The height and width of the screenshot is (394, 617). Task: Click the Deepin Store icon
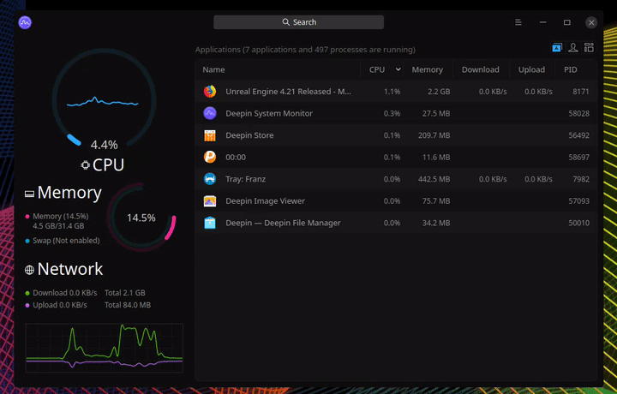(x=210, y=135)
